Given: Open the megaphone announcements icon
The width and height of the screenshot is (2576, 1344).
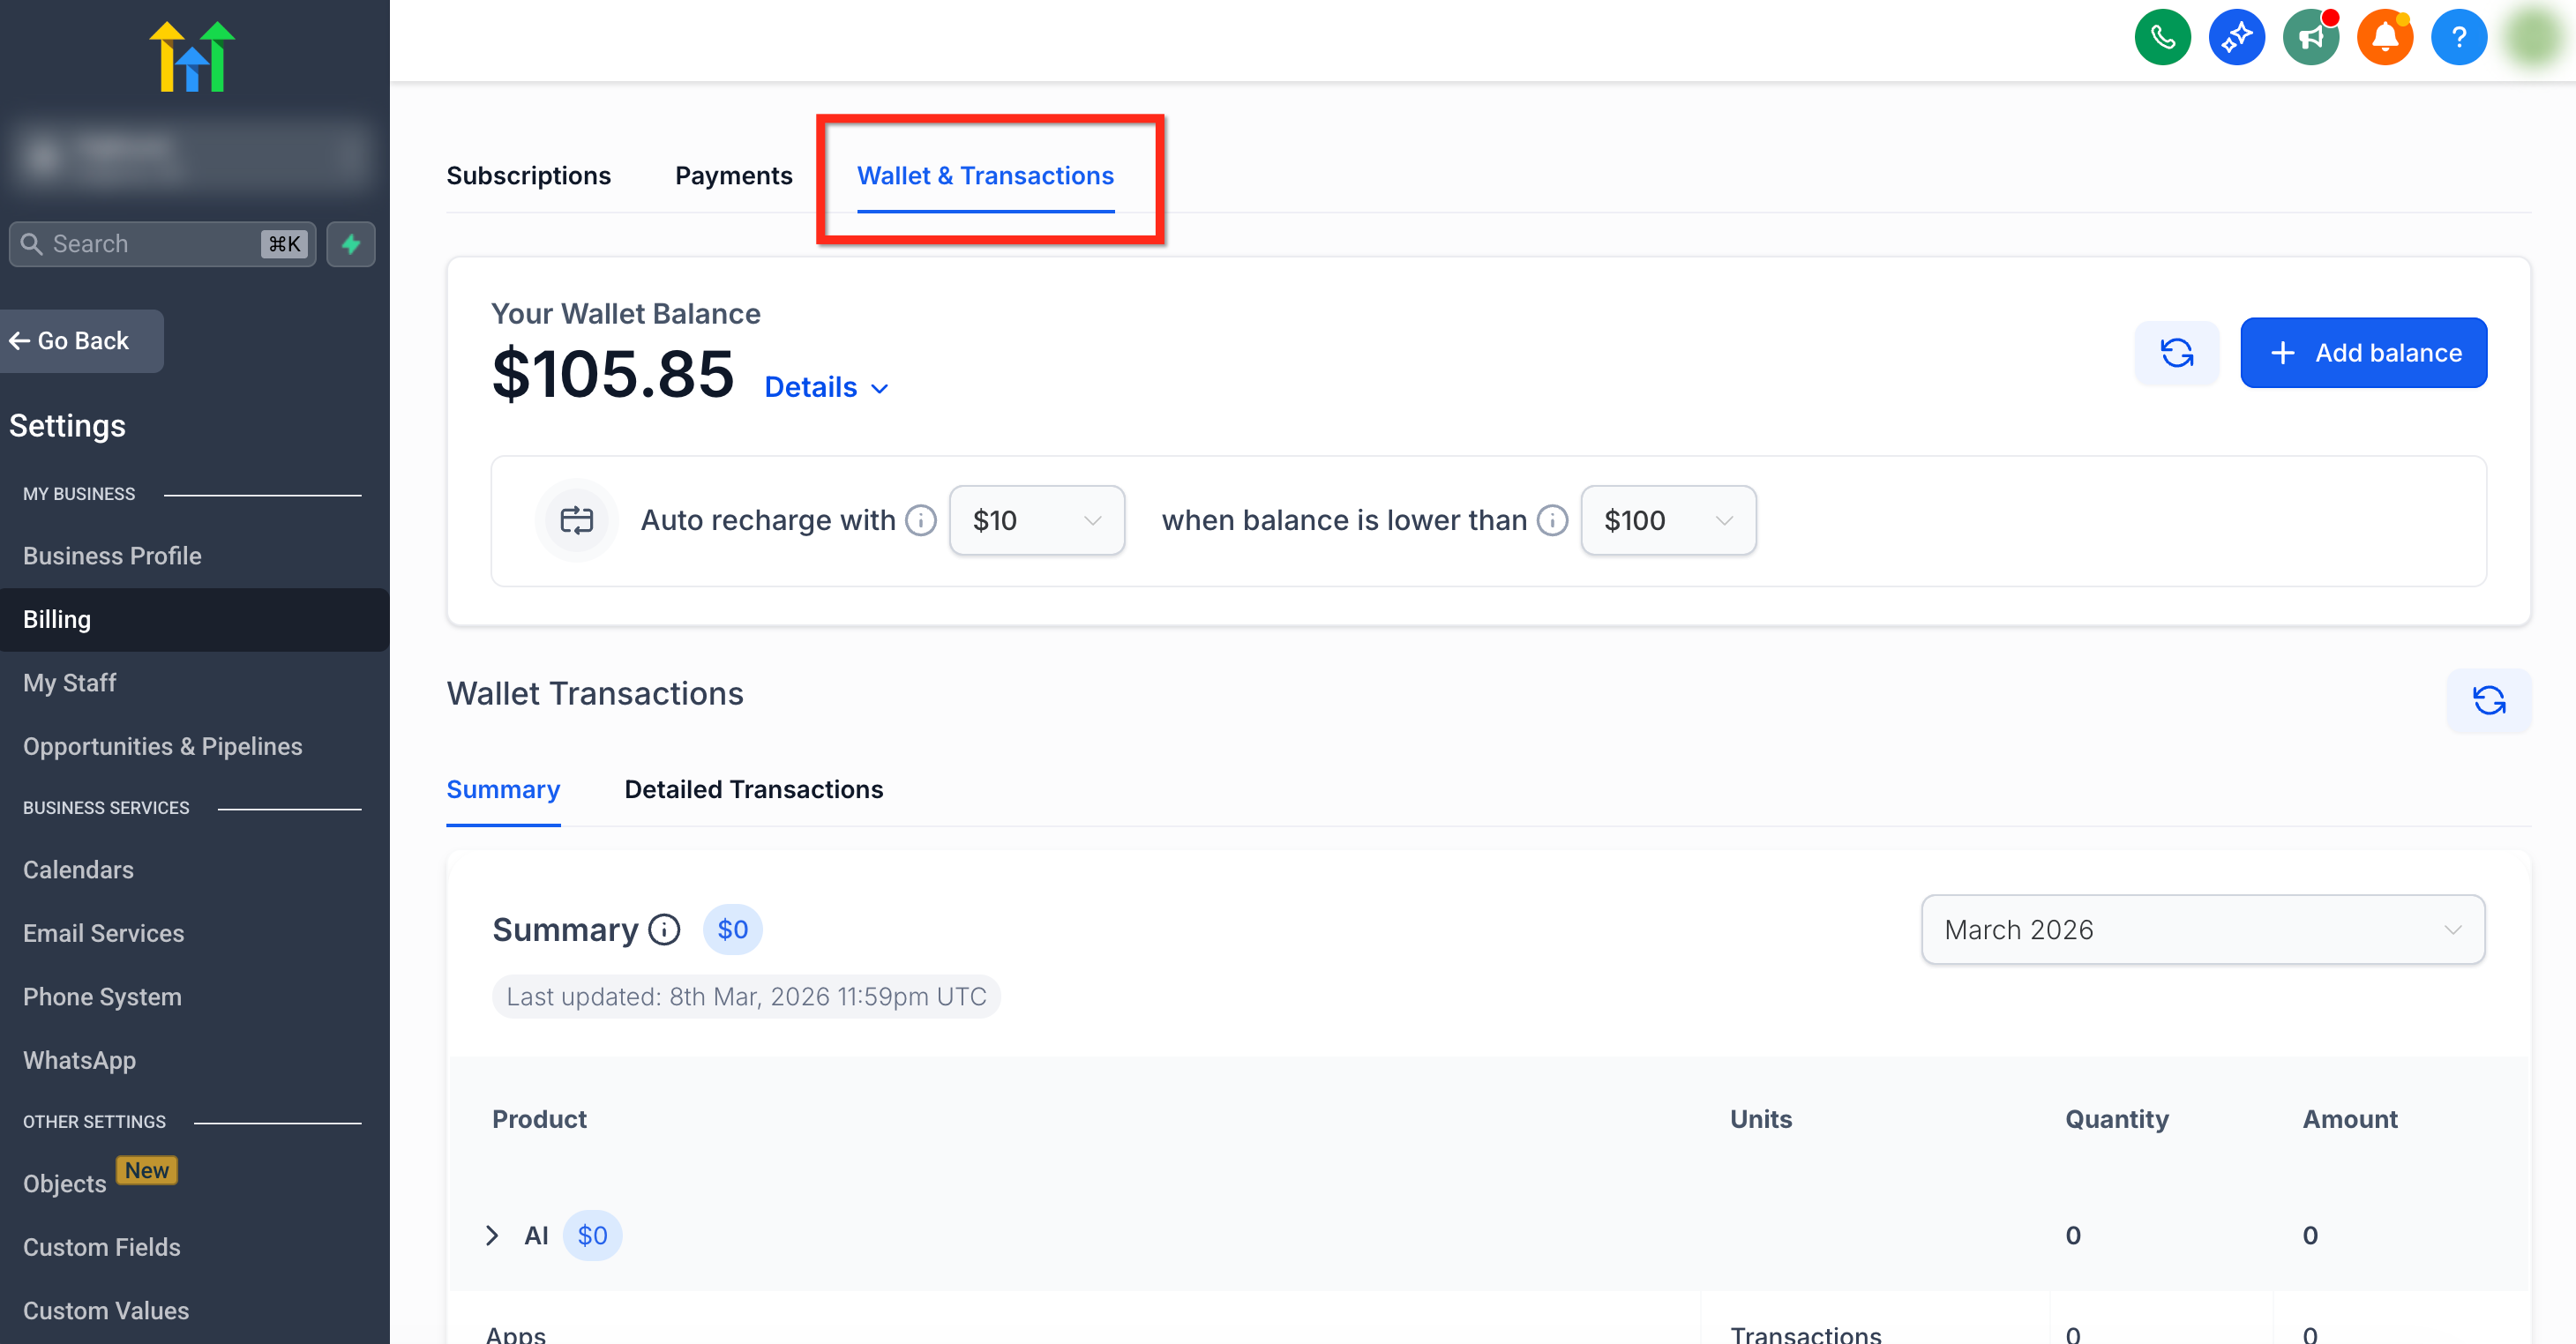Looking at the screenshot, I should coord(2310,38).
